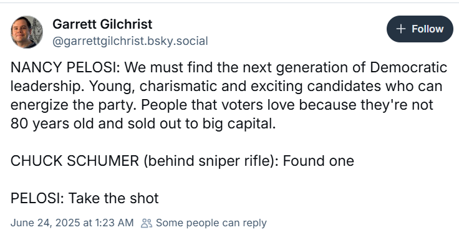Open Garrett Gilchrist's profile avatar

click(27, 32)
